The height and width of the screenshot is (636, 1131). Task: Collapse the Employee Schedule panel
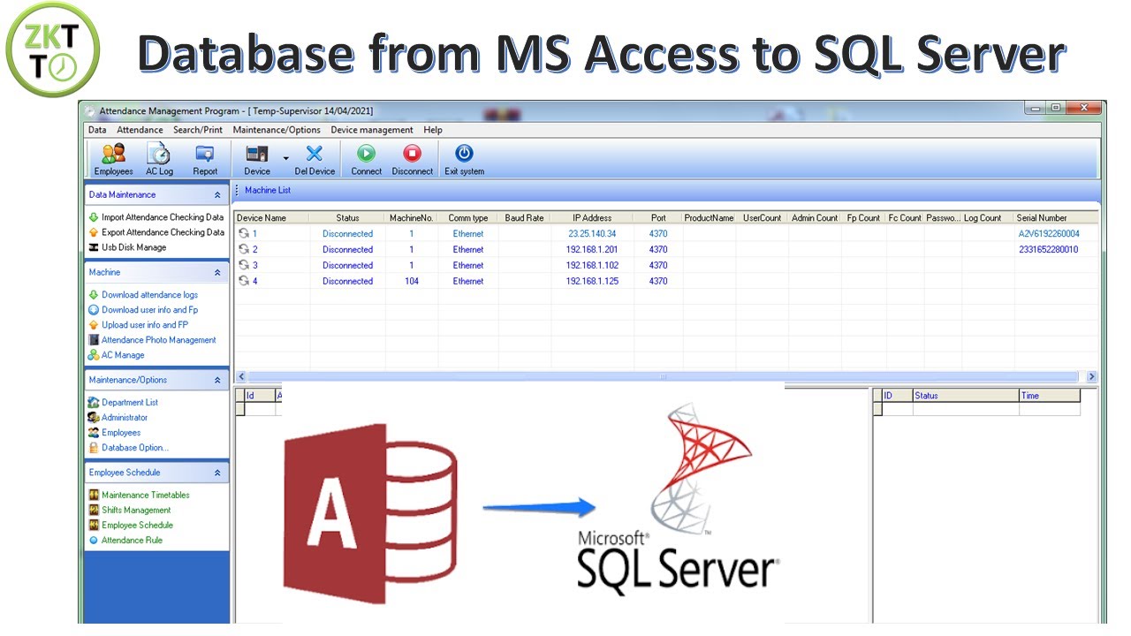(x=217, y=473)
